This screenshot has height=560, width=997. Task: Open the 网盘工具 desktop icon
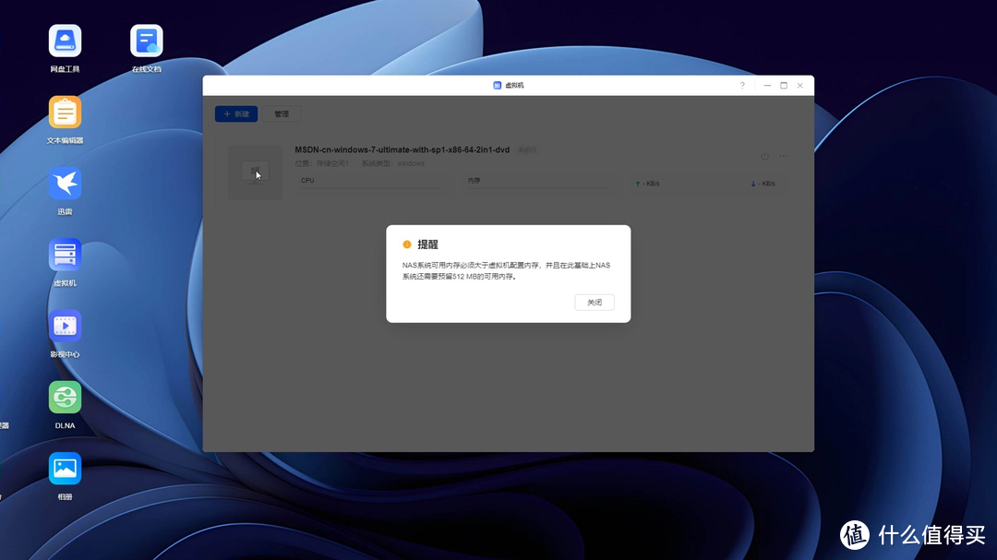pyautogui.click(x=65, y=42)
